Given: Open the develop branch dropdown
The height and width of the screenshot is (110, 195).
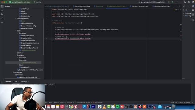Looking at the screenshot, I should click(x=39, y=2).
